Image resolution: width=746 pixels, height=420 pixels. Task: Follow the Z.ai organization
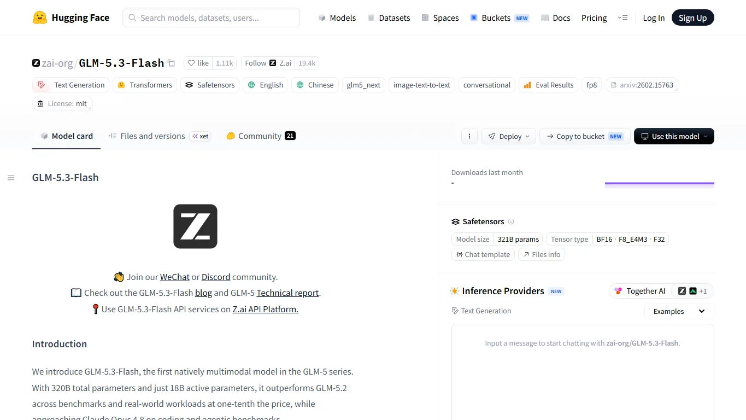point(268,63)
